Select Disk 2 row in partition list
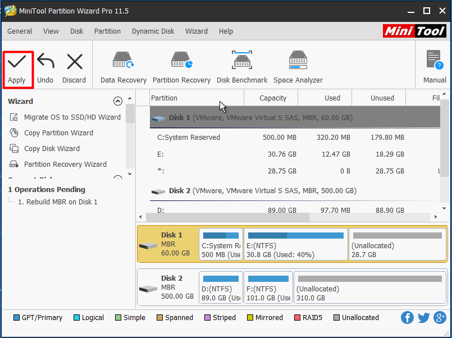 tap(295, 191)
